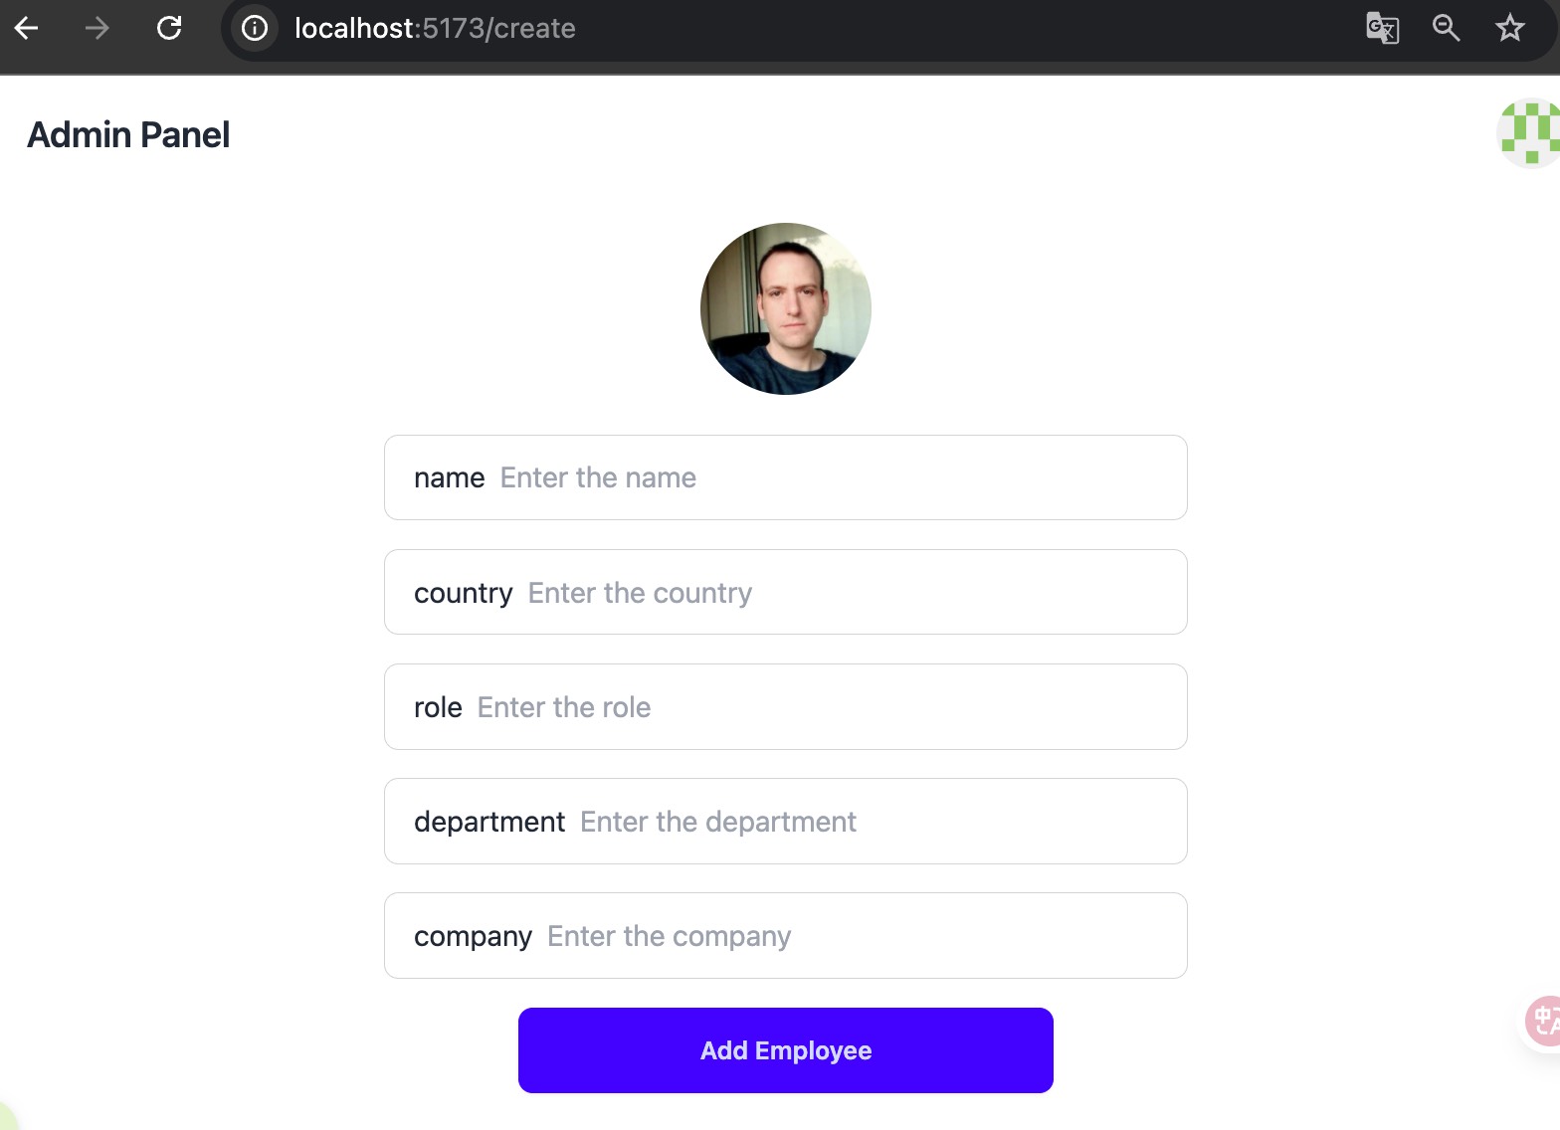The height and width of the screenshot is (1130, 1560).
Task: Open the browser zoom magnifier icon
Action: (x=1446, y=28)
